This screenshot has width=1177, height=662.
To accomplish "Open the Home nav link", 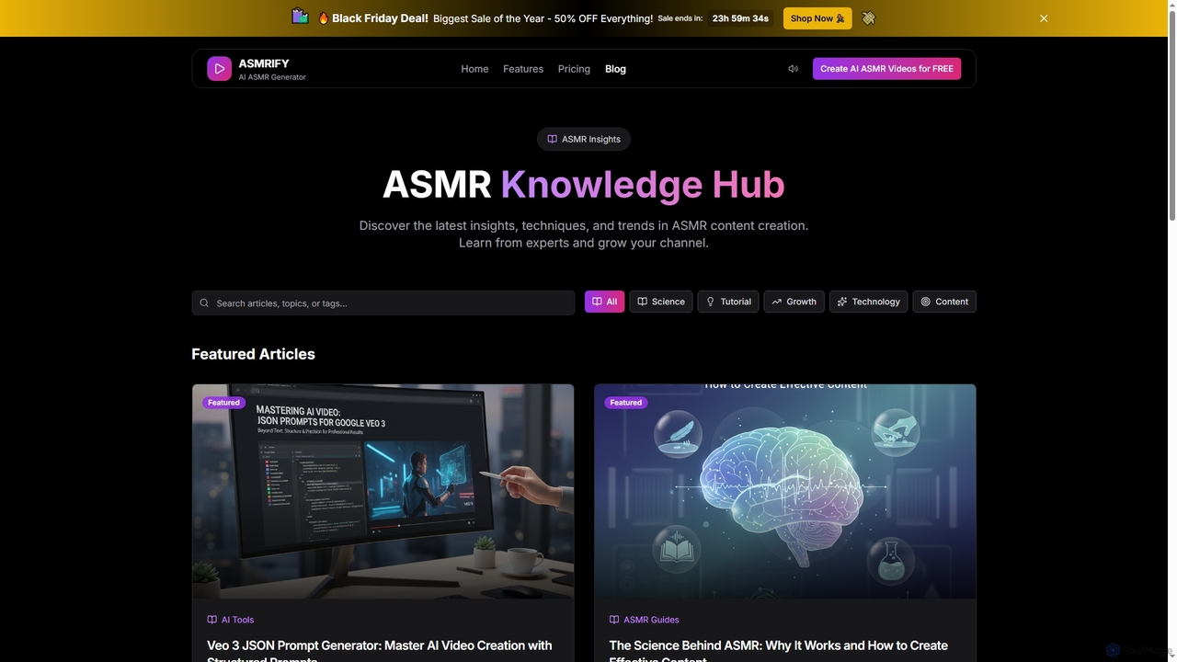I will (x=474, y=69).
